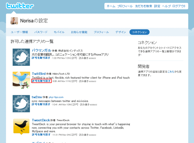The height and width of the screenshot is (143, 194).
Task: Revoke access for TwitBird
Action: coord(41,81)
